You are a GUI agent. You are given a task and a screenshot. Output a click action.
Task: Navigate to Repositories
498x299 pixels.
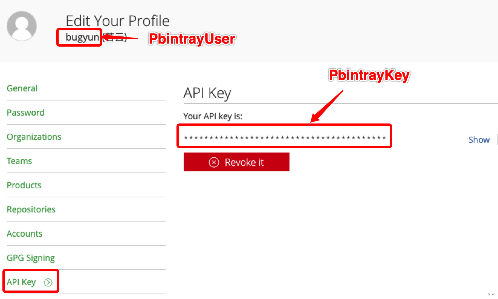(31, 210)
